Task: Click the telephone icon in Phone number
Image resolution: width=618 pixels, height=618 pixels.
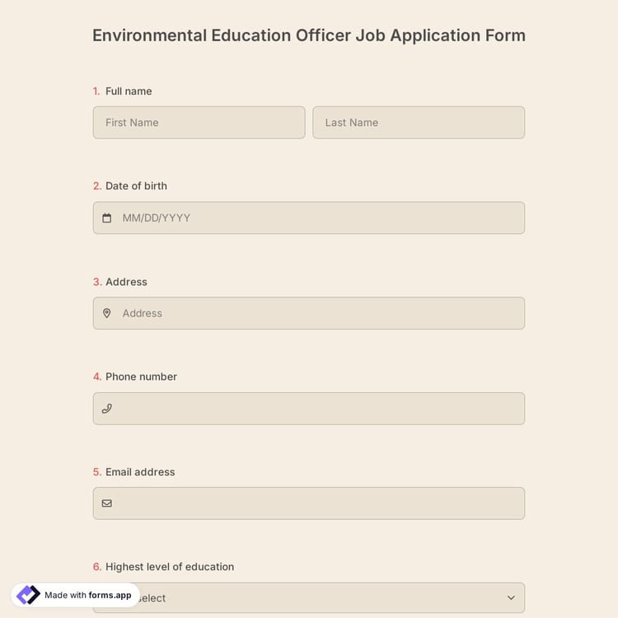Action: click(107, 409)
